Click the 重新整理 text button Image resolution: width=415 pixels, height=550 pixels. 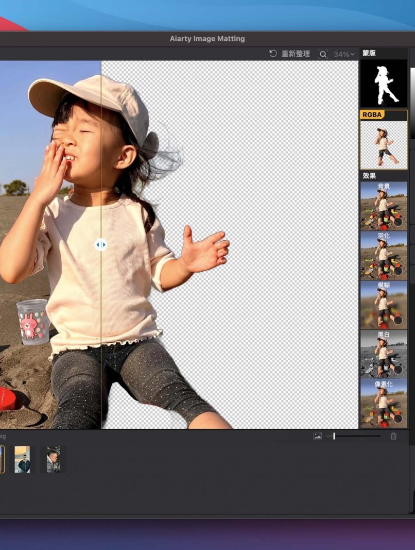[x=296, y=54]
